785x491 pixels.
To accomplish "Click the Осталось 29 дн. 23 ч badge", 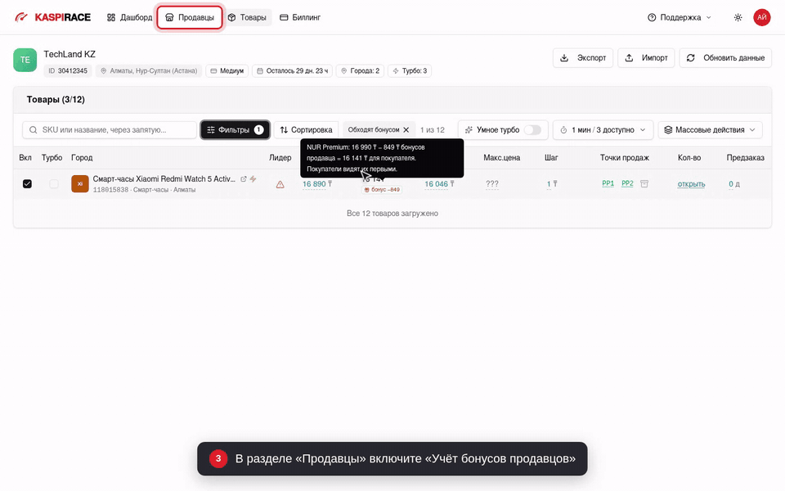I will 293,70.
